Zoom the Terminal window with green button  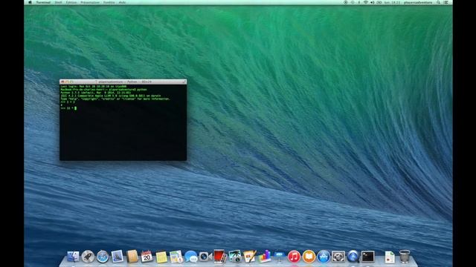coord(71,82)
